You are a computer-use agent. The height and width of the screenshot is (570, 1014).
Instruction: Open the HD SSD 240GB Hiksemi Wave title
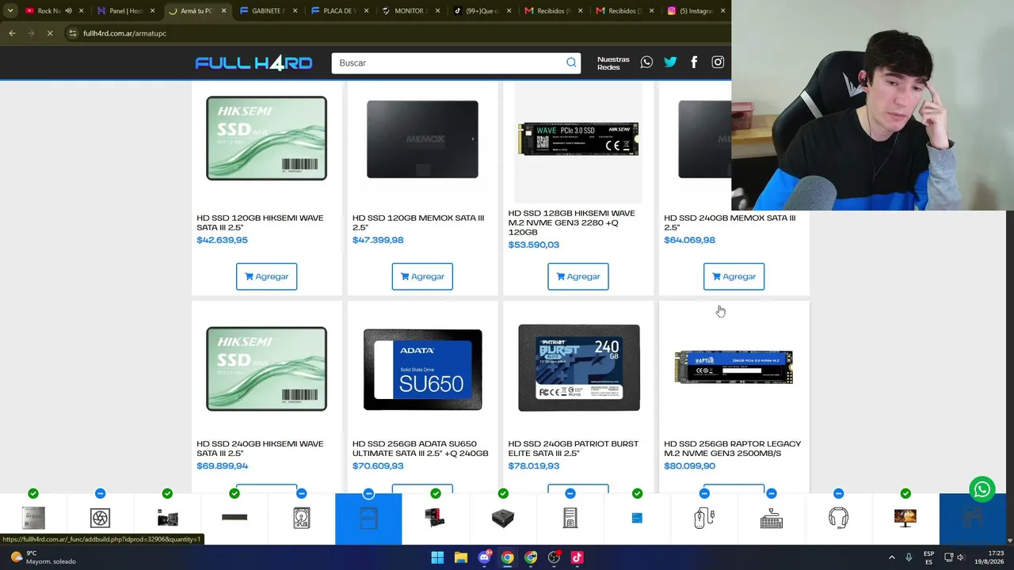coord(260,449)
